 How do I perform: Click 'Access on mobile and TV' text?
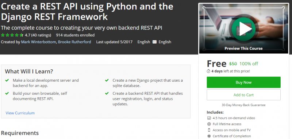pos(232,130)
